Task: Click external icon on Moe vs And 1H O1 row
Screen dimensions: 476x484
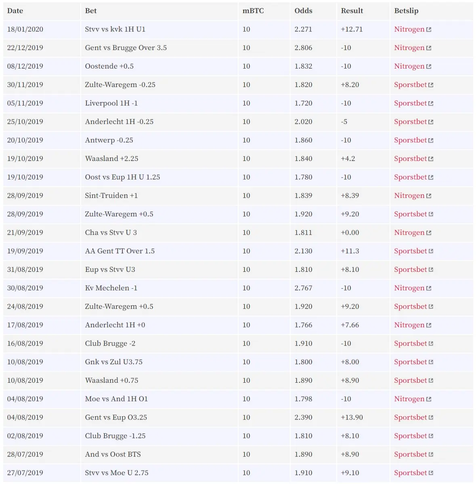Action: (x=429, y=399)
